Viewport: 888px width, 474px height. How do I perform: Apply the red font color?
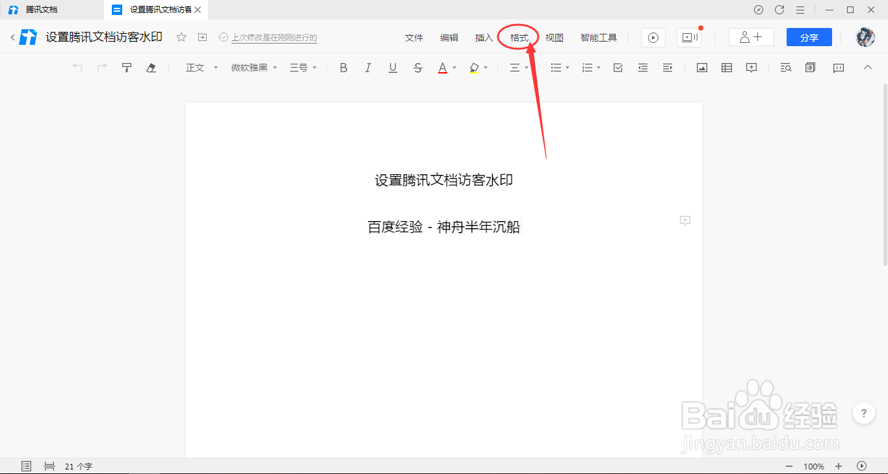[443, 68]
